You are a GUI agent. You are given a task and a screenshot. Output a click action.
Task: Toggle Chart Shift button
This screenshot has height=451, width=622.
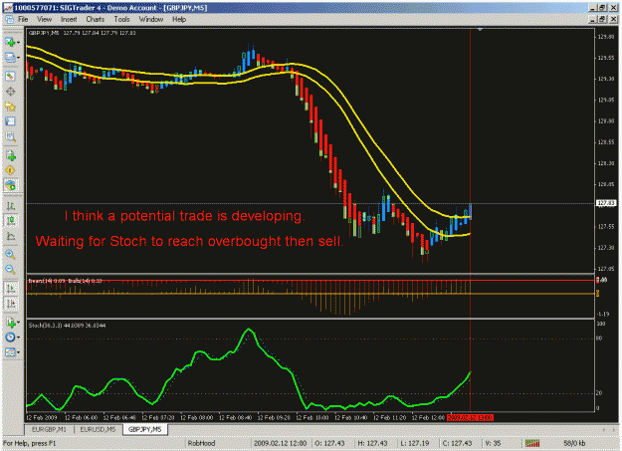click(x=11, y=304)
